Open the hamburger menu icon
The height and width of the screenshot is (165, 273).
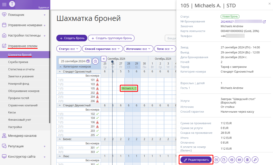click(x=4, y=4)
